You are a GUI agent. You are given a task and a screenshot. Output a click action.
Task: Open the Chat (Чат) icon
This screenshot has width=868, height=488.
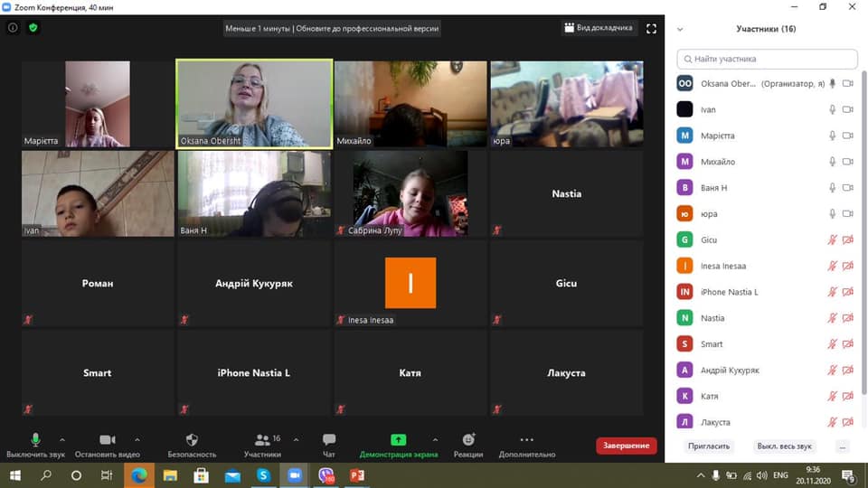click(329, 440)
